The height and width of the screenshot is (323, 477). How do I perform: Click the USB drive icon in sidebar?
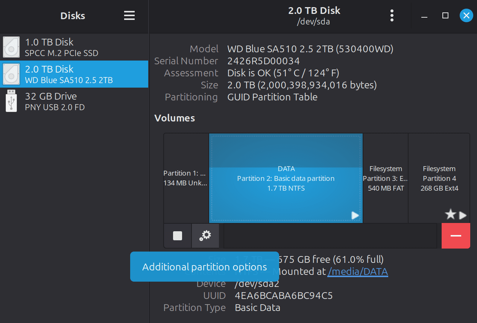tap(12, 101)
